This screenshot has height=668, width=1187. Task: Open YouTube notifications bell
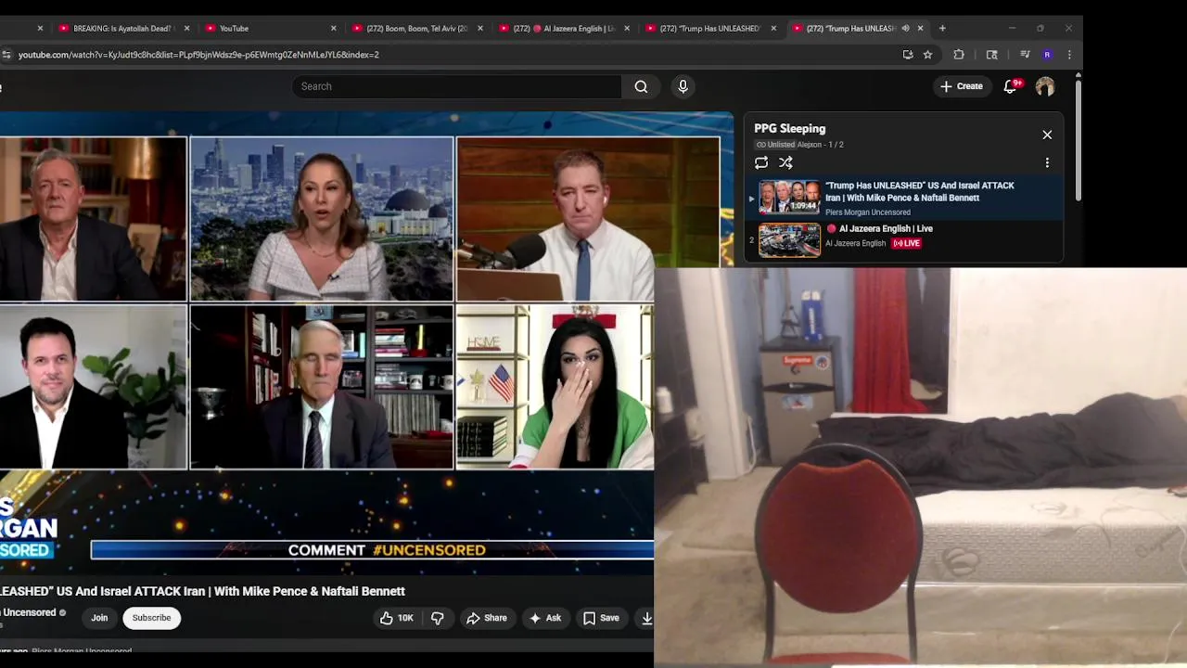(1011, 86)
